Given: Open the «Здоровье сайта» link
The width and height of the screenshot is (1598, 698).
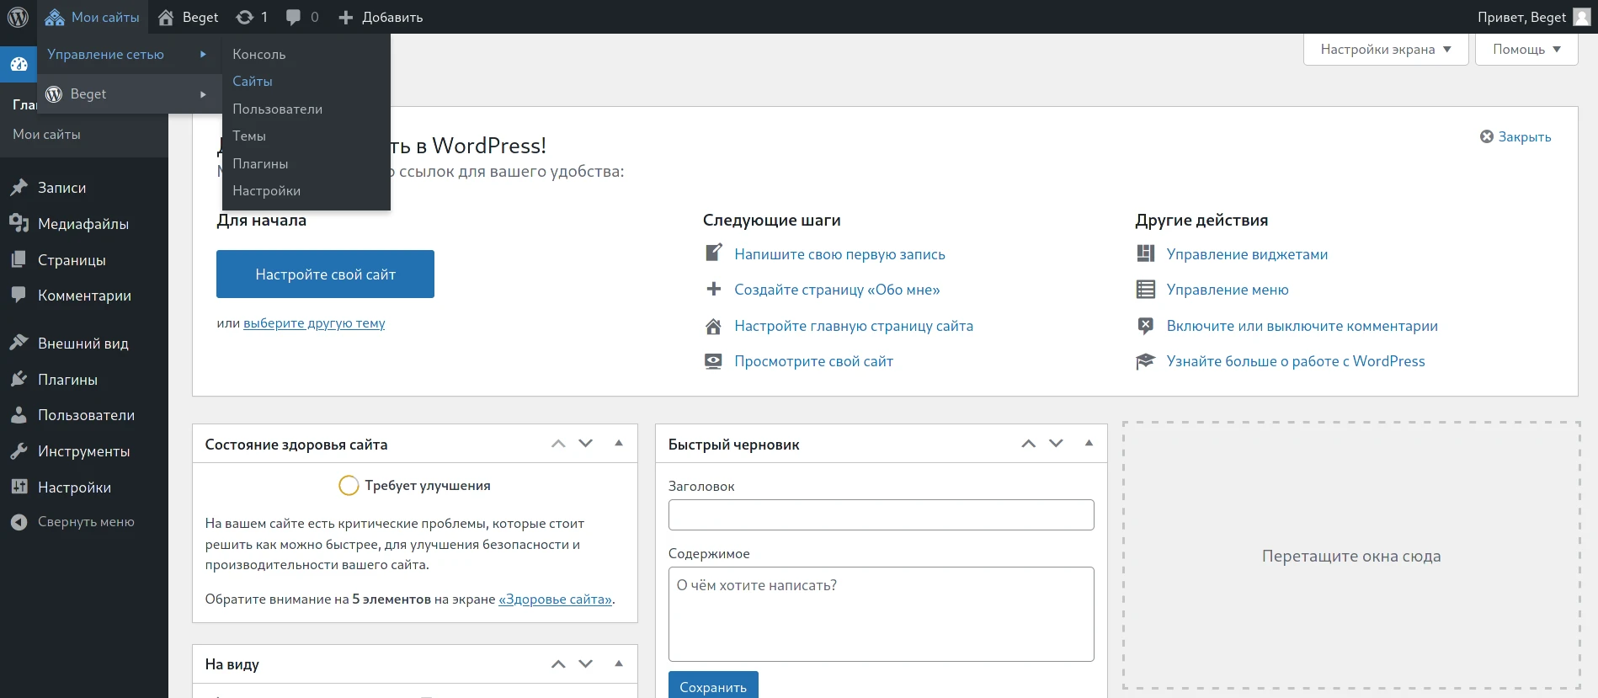Looking at the screenshot, I should pos(555,599).
